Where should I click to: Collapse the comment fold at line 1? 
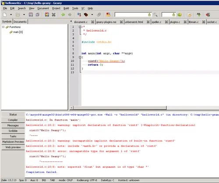click(x=80, y=27)
